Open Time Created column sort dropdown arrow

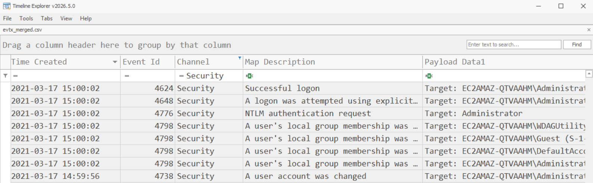115,62
